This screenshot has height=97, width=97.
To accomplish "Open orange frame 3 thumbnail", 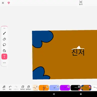I will click(44, 88).
